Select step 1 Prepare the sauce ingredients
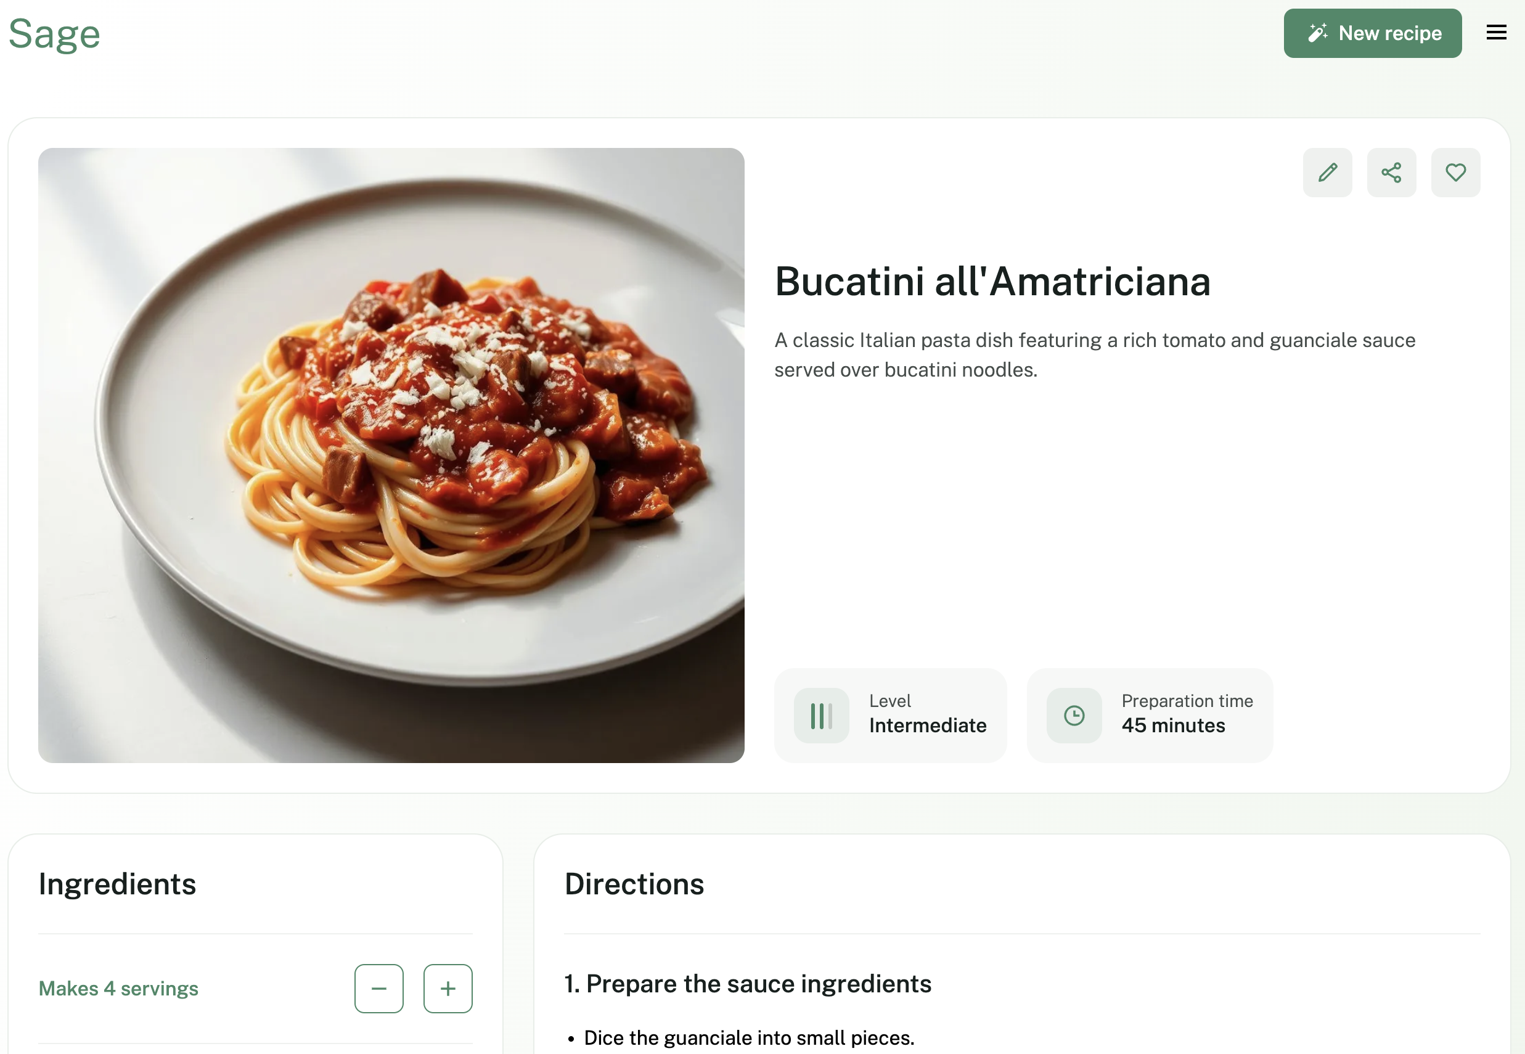This screenshot has width=1525, height=1054. click(x=748, y=983)
